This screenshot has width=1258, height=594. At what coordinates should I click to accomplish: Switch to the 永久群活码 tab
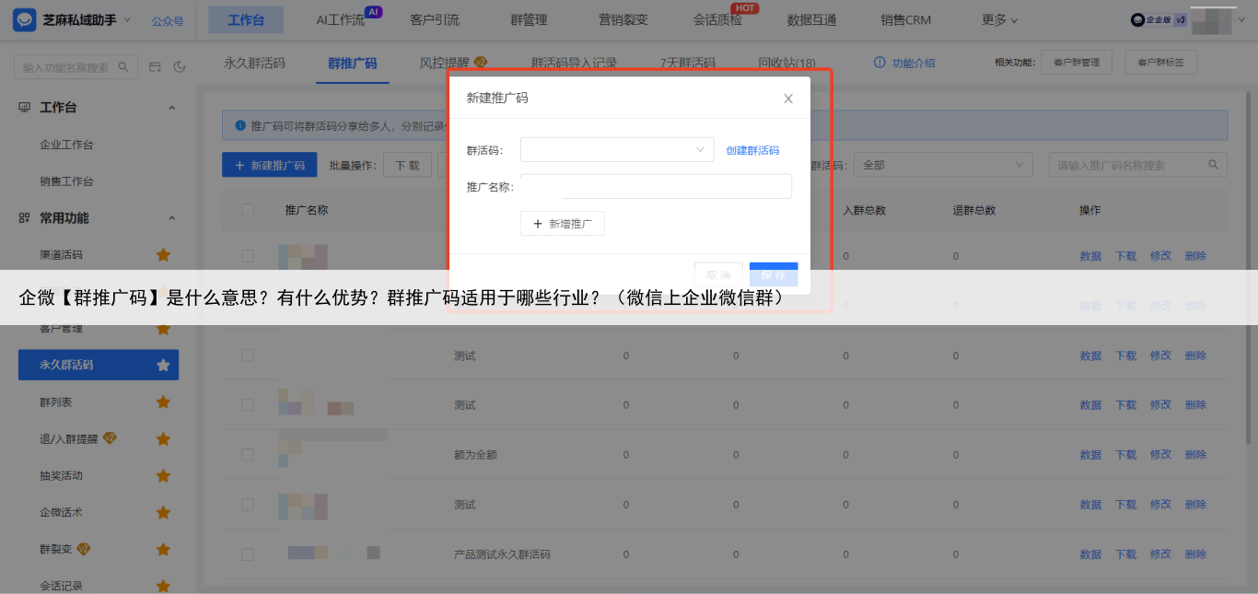pyautogui.click(x=254, y=63)
